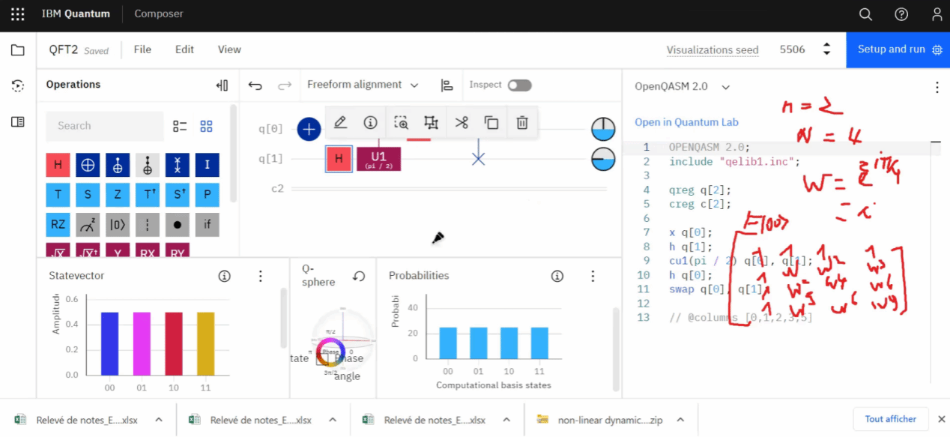Choose the if conditional operation
This screenshot has width=950, height=437.
[x=207, y=224]
